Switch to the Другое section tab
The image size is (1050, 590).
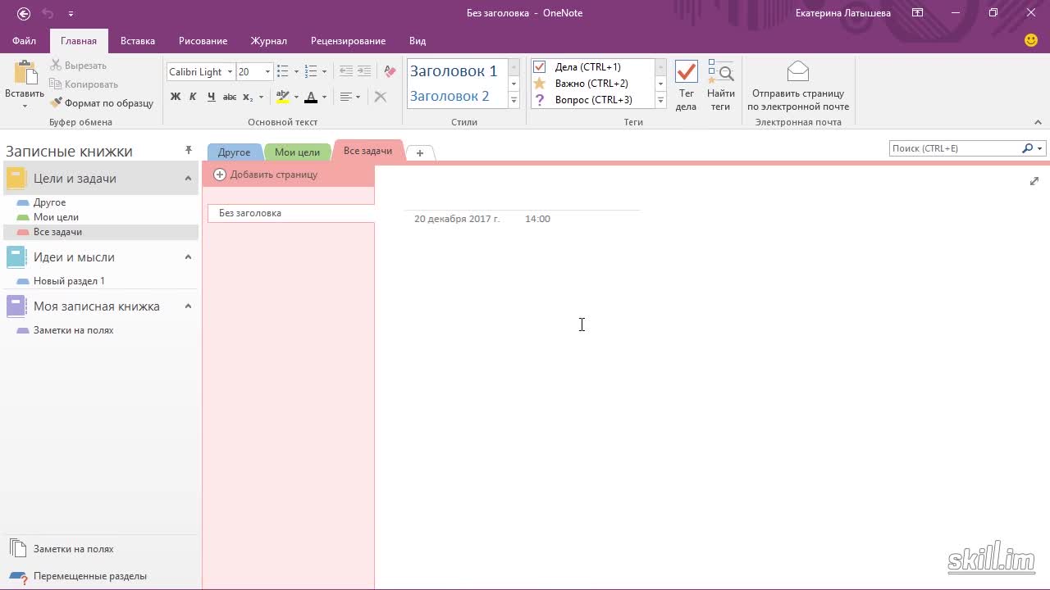(235, 152)
